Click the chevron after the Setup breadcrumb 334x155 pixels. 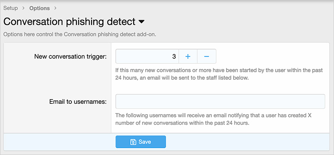coord(23,8)
